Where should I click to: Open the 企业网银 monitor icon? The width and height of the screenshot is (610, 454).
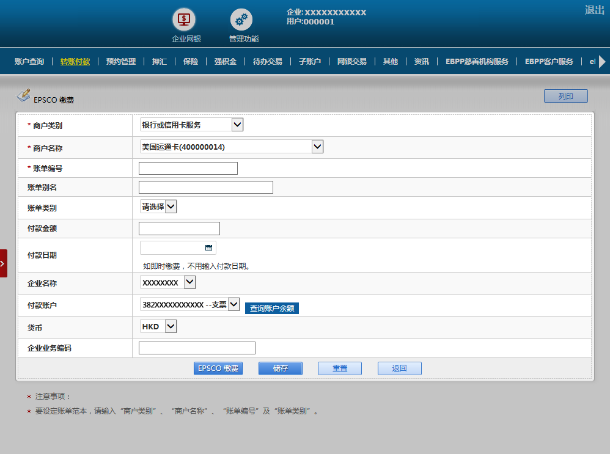[184, 20]
